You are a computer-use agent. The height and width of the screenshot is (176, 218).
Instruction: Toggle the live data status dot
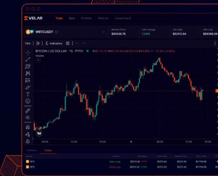87,51
